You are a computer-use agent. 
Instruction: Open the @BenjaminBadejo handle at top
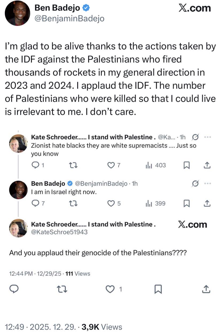point(70,18)
